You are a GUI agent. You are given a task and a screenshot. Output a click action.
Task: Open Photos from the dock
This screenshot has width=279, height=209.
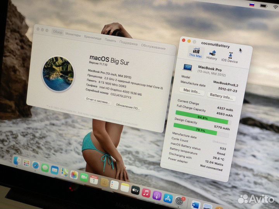pos(74,175)
